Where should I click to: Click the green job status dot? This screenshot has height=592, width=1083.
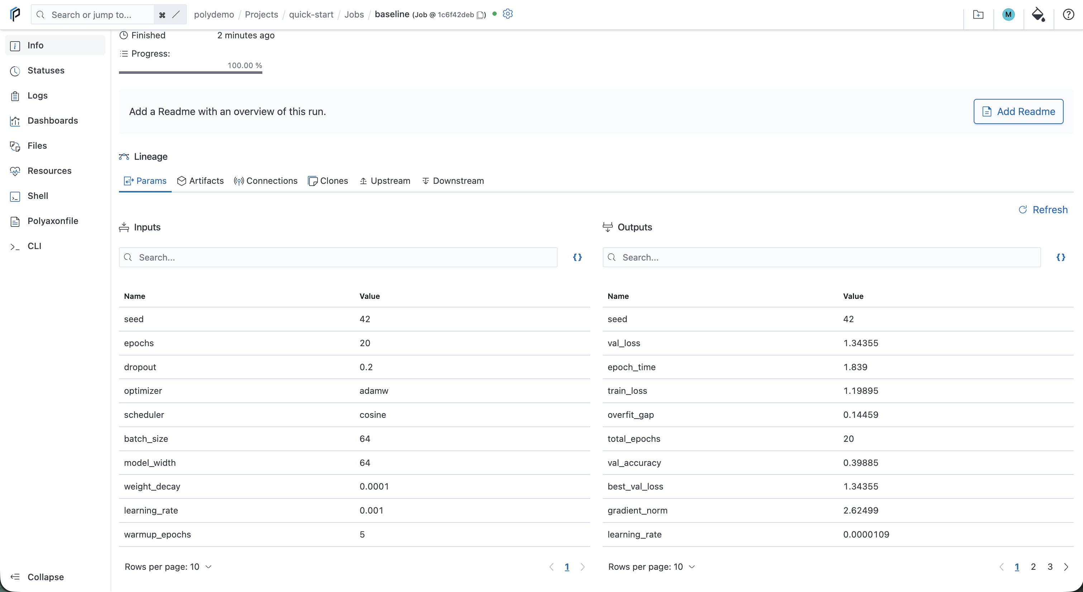point(495,14)
